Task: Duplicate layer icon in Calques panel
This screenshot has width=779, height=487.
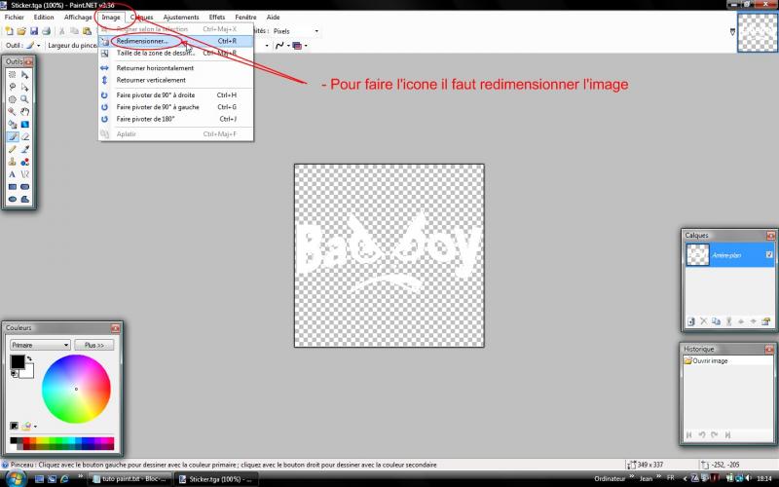Action: coord(716,321)
